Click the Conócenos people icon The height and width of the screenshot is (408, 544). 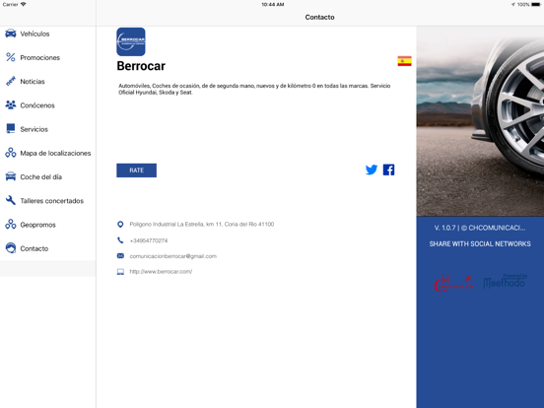11,104
